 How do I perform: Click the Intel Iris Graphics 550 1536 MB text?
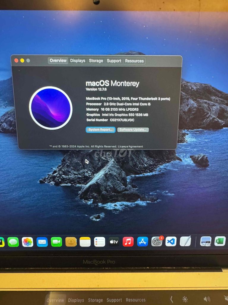coord(125,115)
